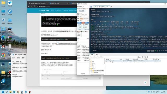Image resolution: width=167 pixels, height=94 pixels.
Task: Open the site navbar dropdown menu with the arrow
Action: click(59, 10)
